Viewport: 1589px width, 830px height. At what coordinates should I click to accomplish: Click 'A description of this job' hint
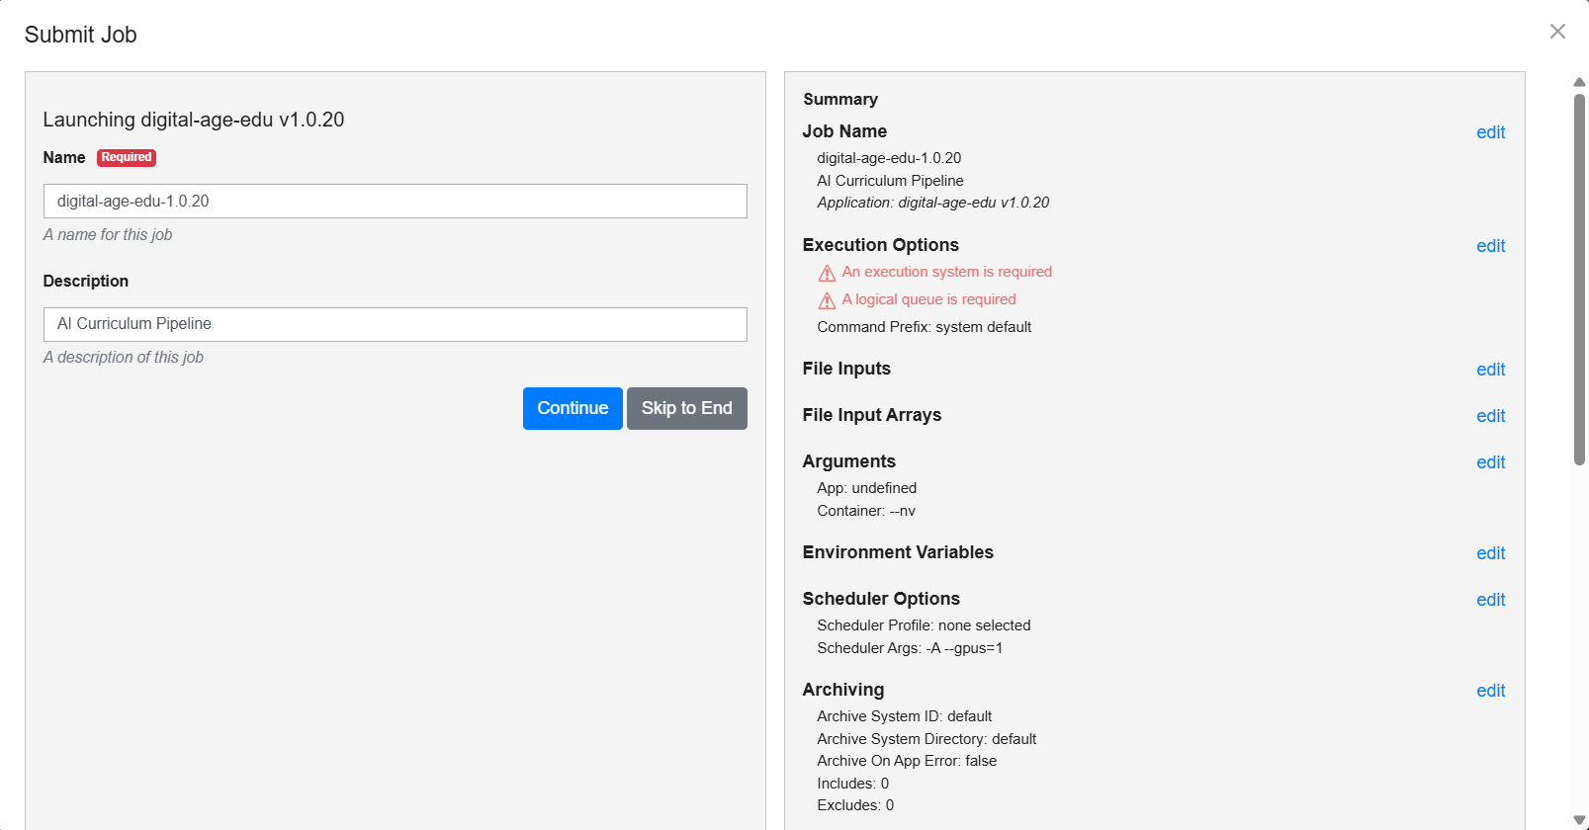click(x=124, y=357)
